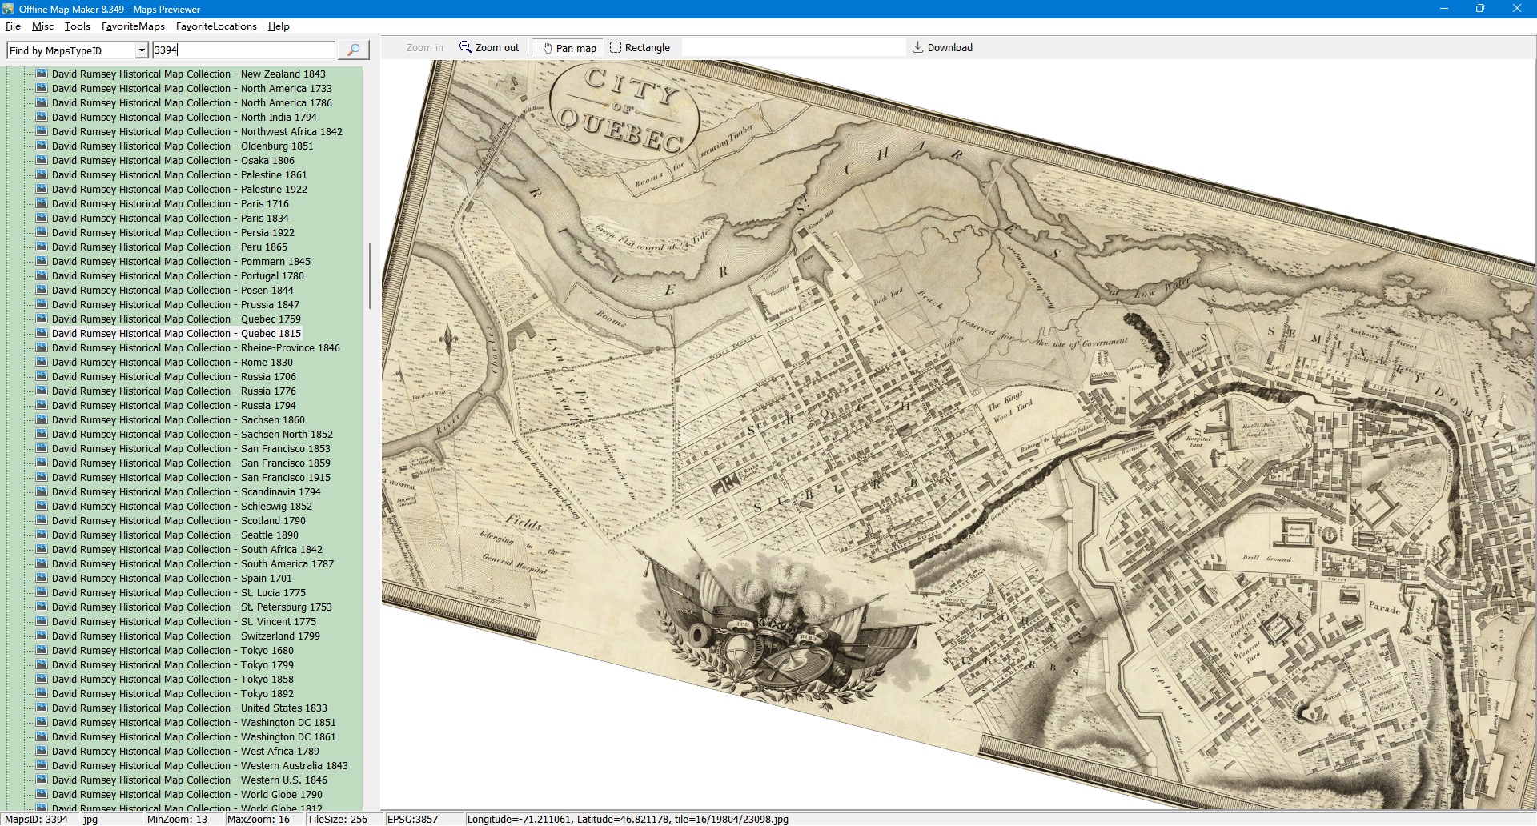The image size is (1537, 826).
Task: Select Washington DC 1861 map entry
Action: tap(194, 736)
